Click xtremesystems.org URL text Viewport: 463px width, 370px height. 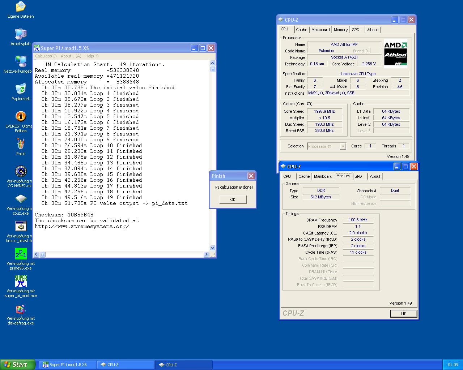coord(82,226)
